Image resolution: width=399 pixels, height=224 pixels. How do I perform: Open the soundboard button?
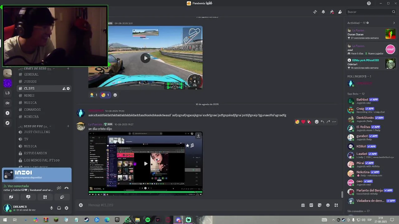(62, 197)
